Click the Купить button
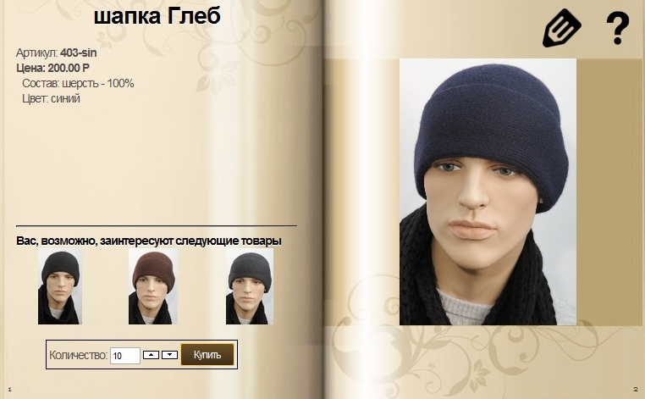The width and height of the screenshot is (645, 399). pyautogui.click(x=207, y=355)
